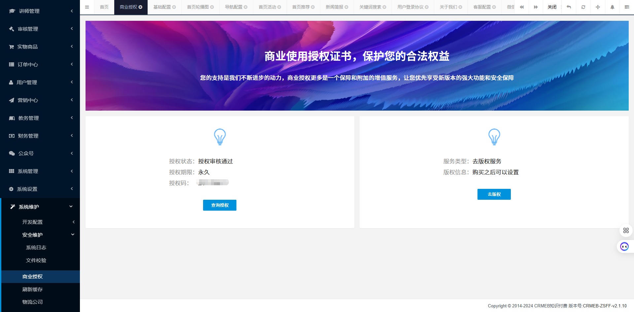Open the floating apps grid icon

tap(626, 230)
